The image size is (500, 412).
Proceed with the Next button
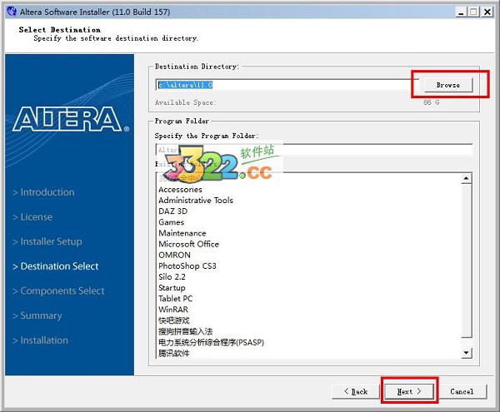pos(409,391)
